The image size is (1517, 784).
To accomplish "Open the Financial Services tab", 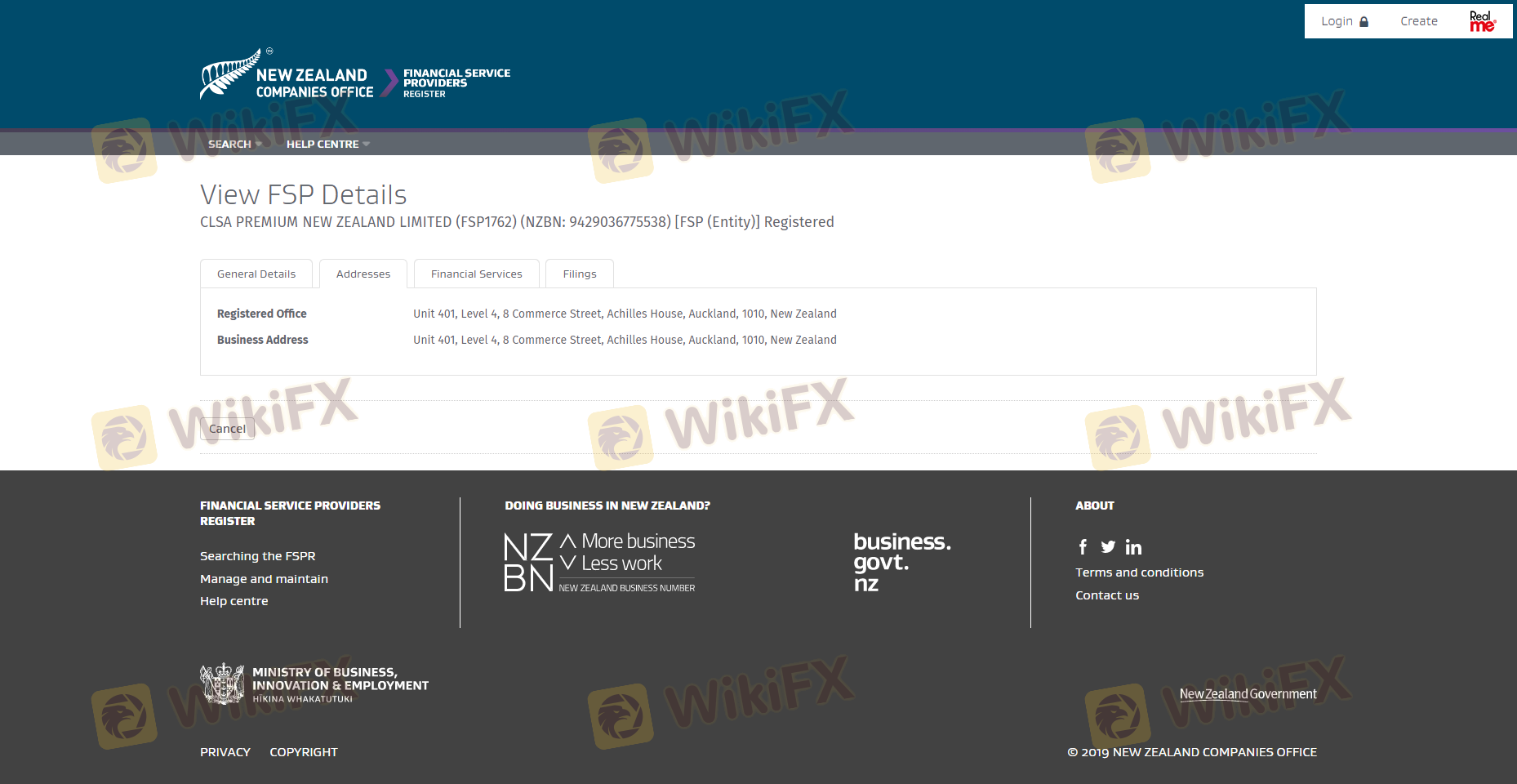I will 476,274.
